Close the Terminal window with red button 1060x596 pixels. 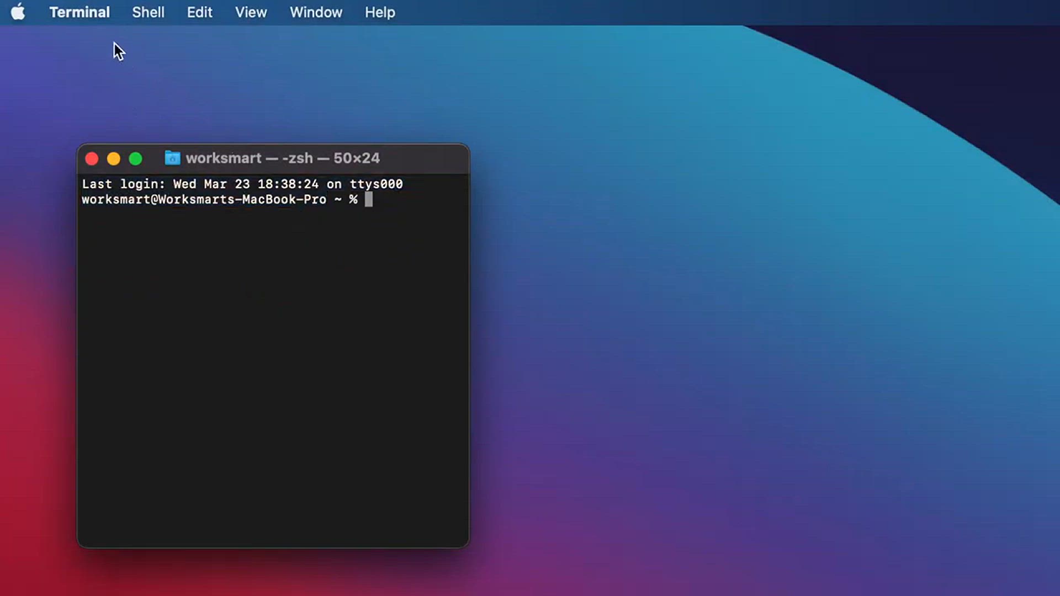[92, 159]
